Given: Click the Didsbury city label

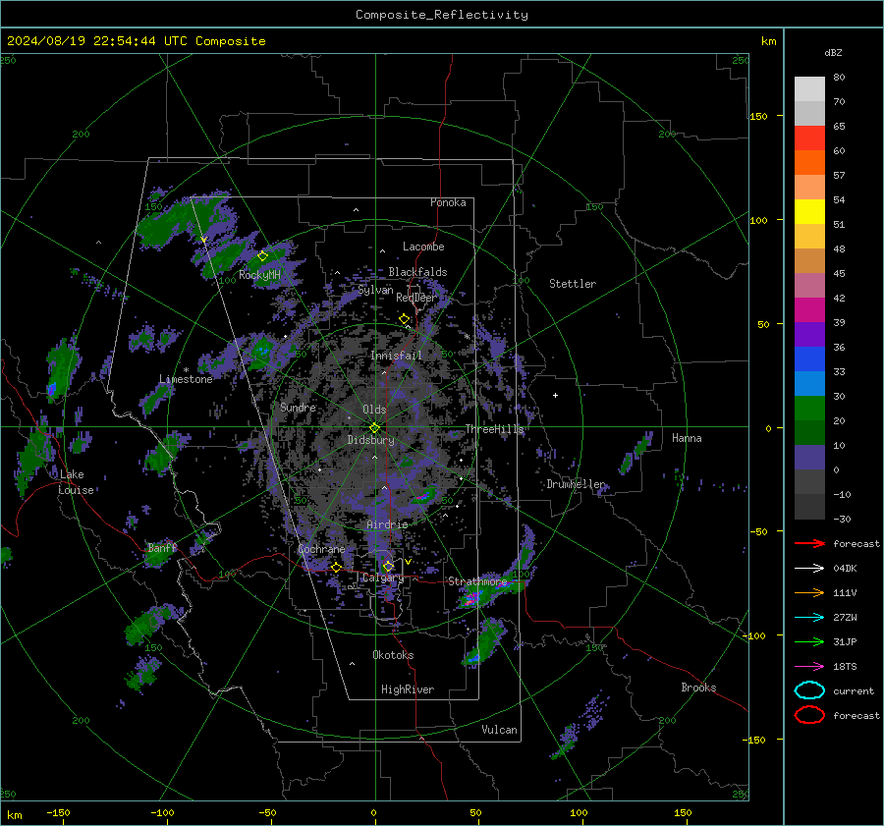Looking at the screenshot, I should 370,440.
